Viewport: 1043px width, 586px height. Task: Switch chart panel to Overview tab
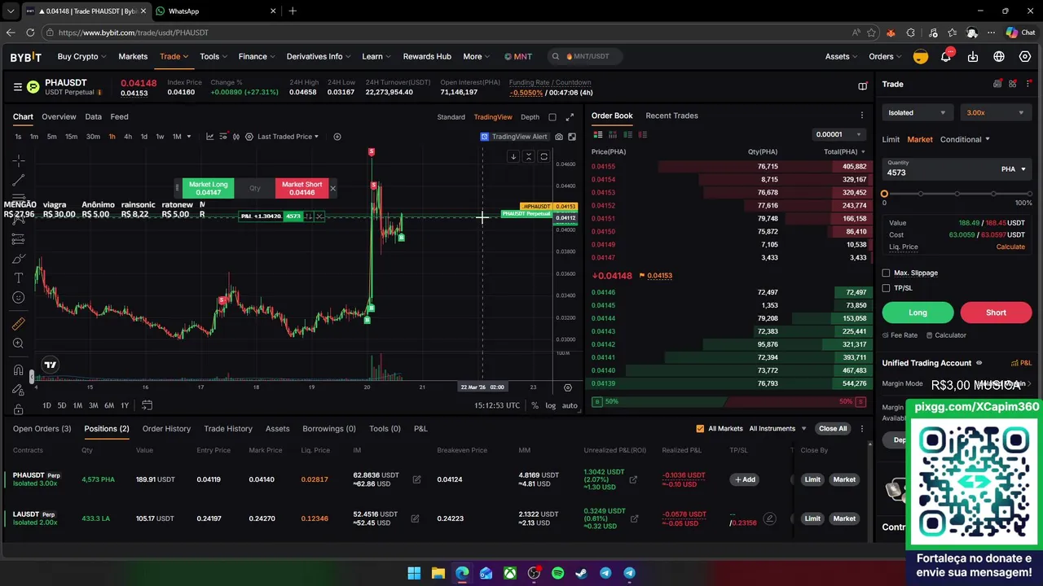tap(59, 116)
